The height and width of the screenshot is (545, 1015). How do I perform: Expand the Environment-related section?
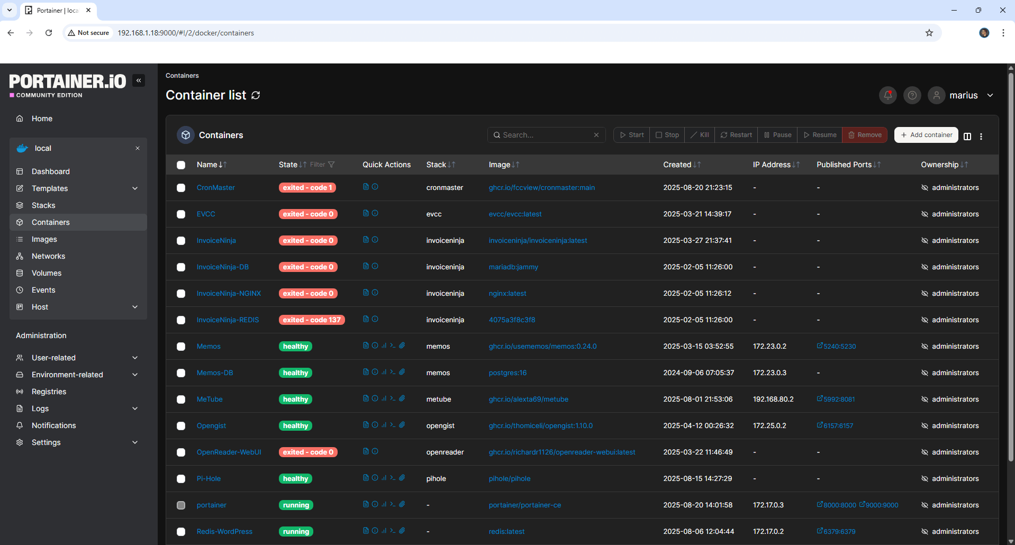pos(78,375)
